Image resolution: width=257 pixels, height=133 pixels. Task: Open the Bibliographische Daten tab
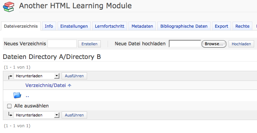(184, 26)
